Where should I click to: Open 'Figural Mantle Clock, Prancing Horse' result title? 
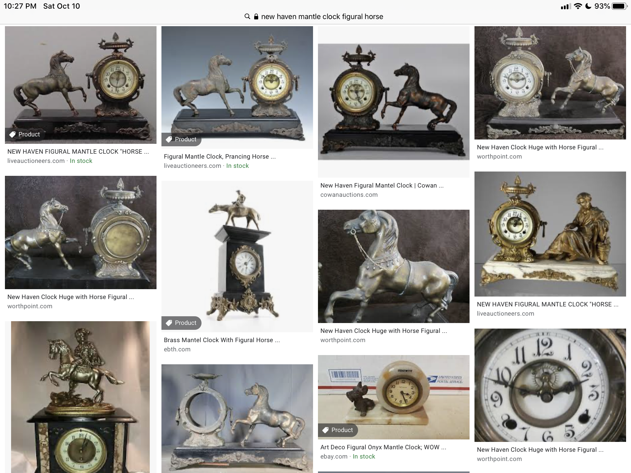click(x=220, y=156)
